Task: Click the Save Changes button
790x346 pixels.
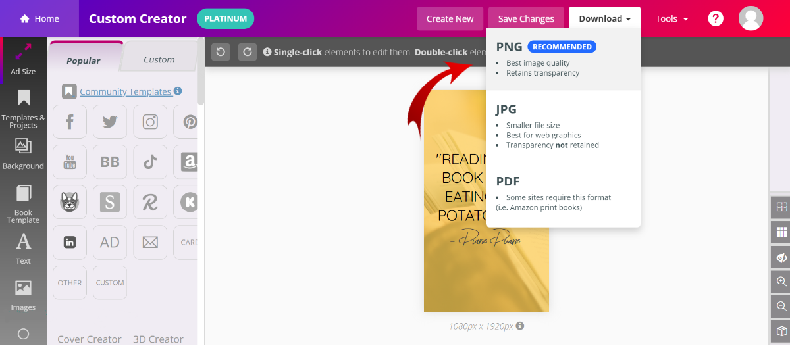Action: click(x=526, y=19)
